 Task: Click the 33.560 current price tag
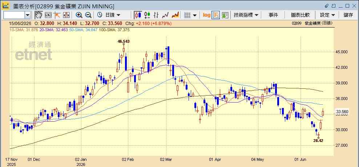click(342, 112)
